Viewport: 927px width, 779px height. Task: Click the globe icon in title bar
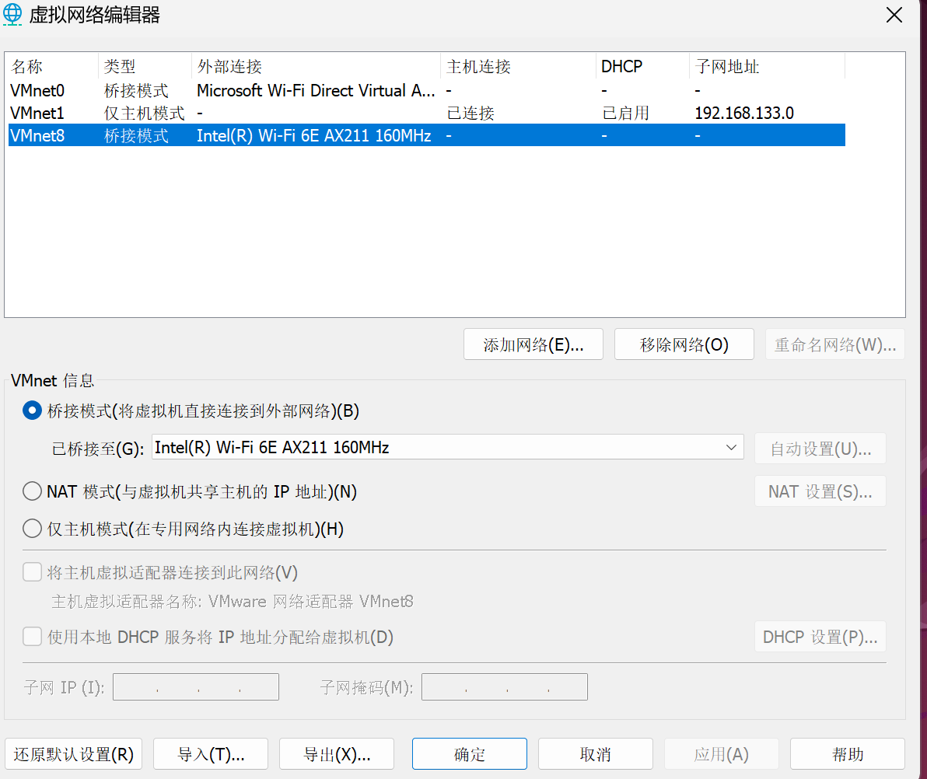pyautogui.click(x=12, y=14)
